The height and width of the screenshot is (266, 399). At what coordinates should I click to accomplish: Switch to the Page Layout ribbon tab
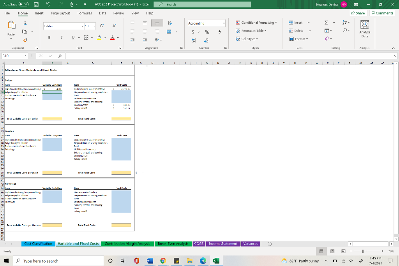pyautogui.click(x=60, y=13)
